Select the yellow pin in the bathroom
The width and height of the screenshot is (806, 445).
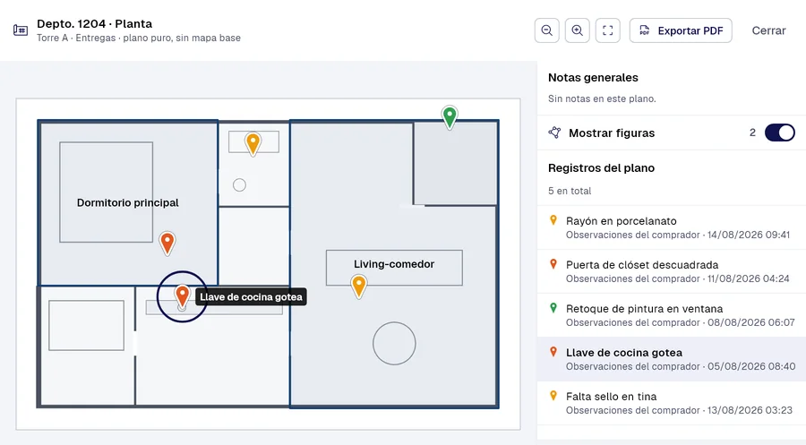(x=253, y=144)
